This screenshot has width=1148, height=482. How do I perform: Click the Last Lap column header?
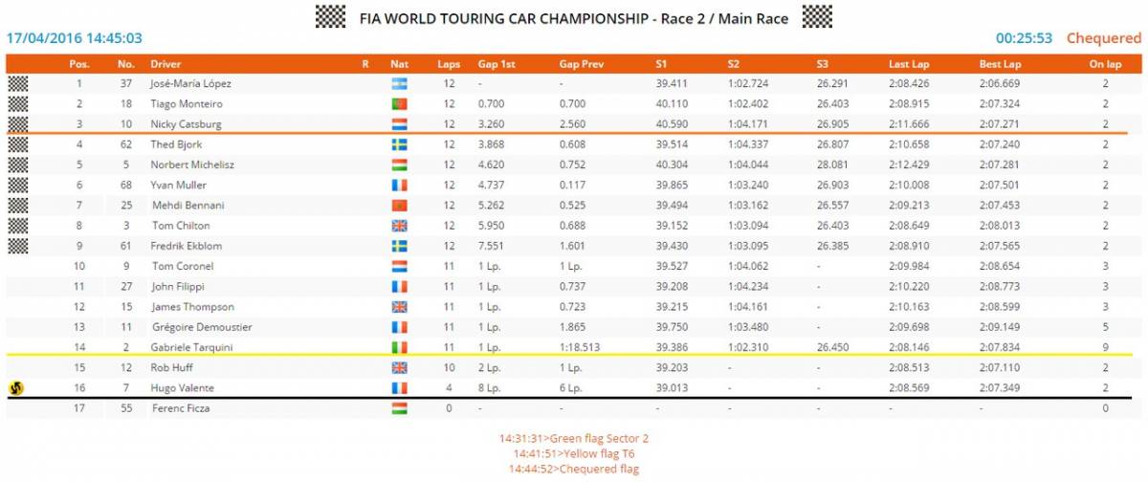(909, 64)
